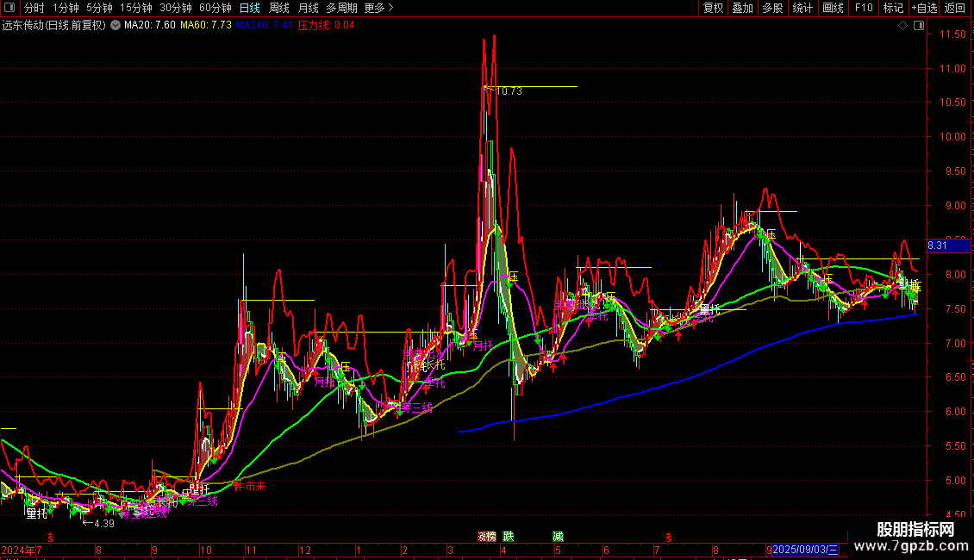The height and width of the screenshot is (560, 974).
Task: Switch to 月线 monthly chart
Action: (308, 8)
